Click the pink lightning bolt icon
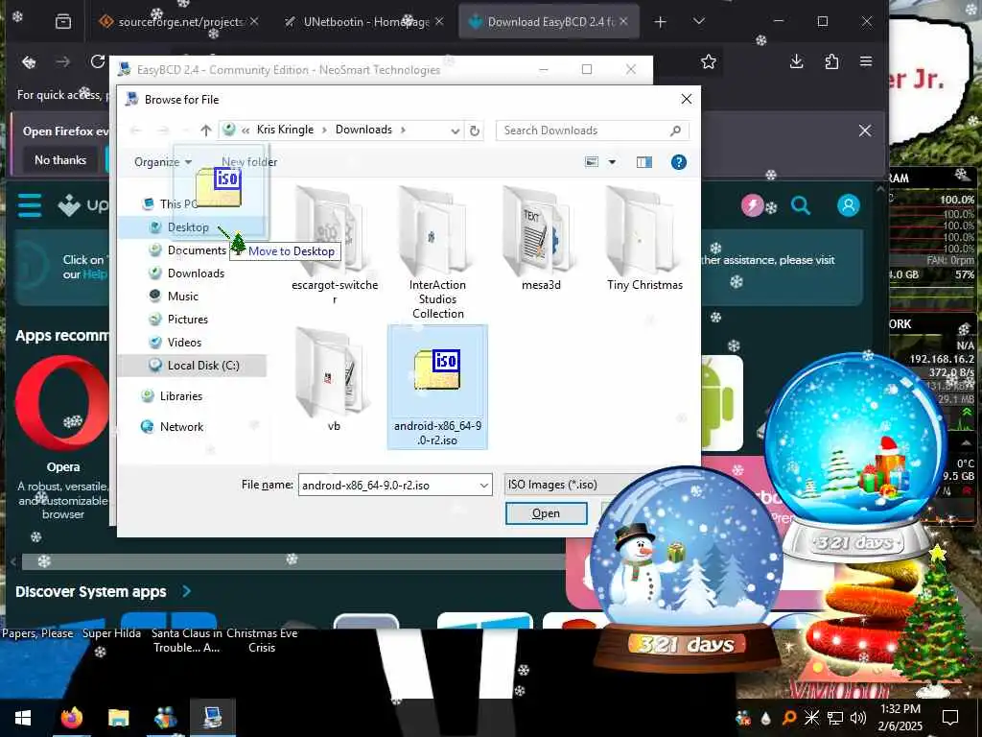The width and height of the screenshot is (982, 737). [x=752, y=205]
